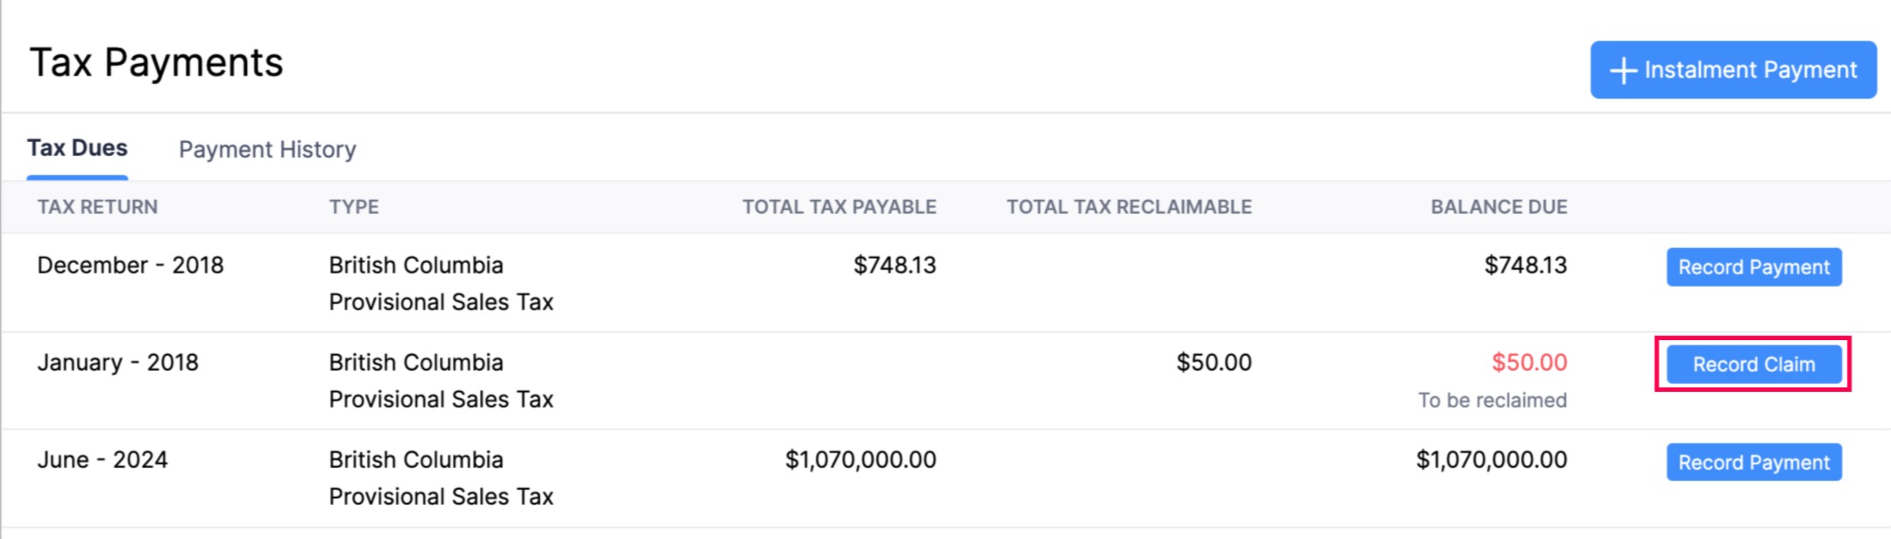Click the $50.00 total tax reclaimable value
This screenshot has height=539, width=1891.
1214,363
